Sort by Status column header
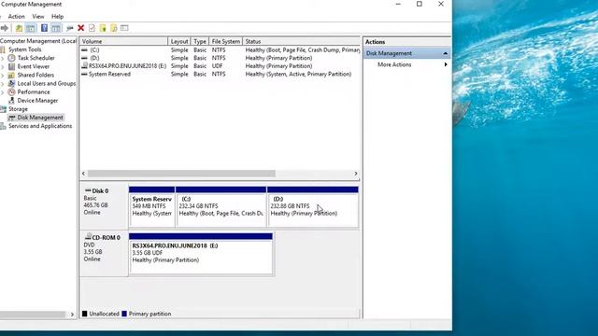 301,41
